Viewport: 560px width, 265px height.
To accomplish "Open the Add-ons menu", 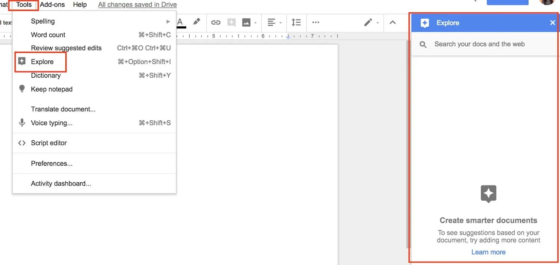I will point(52,4).
